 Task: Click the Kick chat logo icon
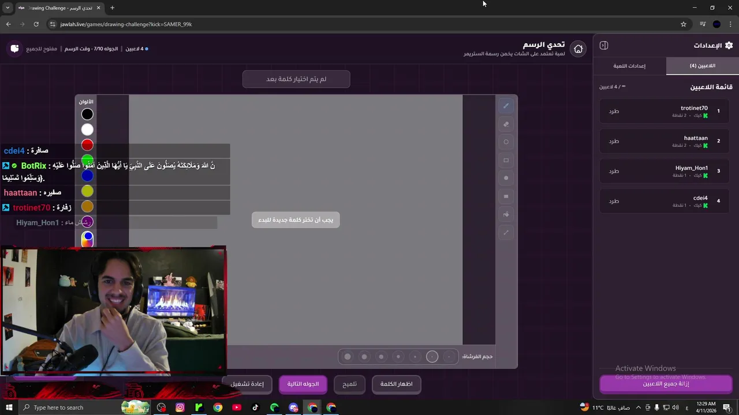click(x=14, y=48)
